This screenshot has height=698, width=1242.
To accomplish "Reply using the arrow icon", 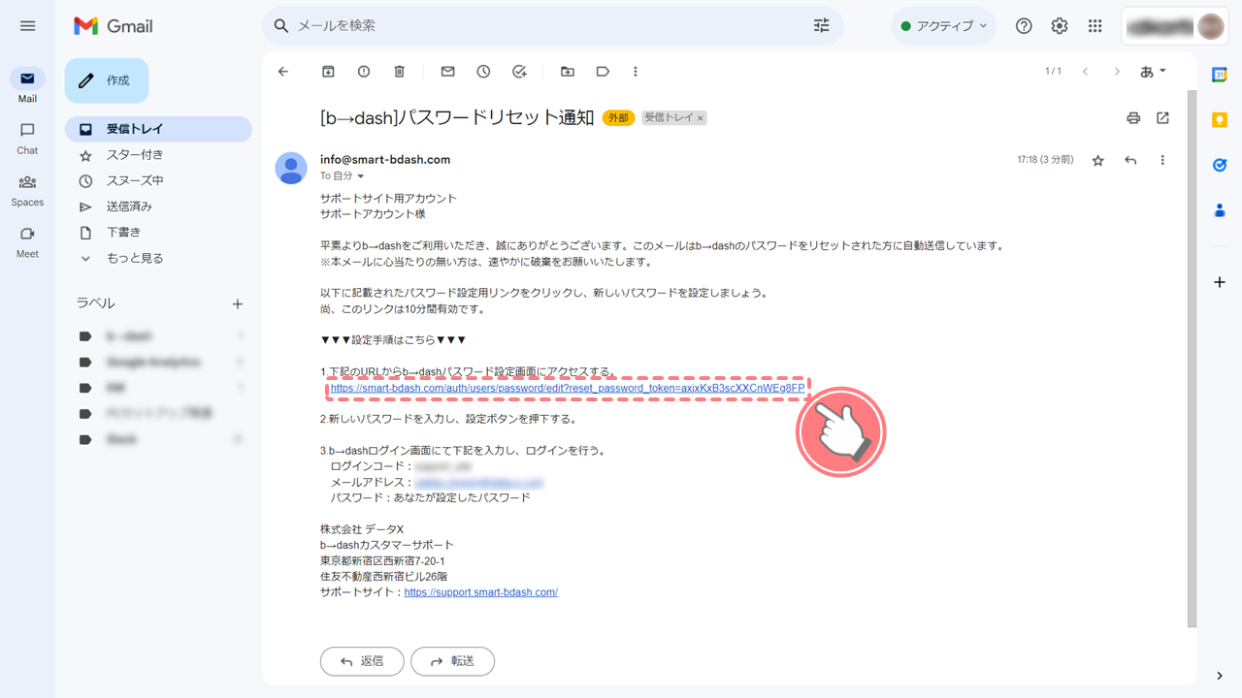I will coord(1130,160).
